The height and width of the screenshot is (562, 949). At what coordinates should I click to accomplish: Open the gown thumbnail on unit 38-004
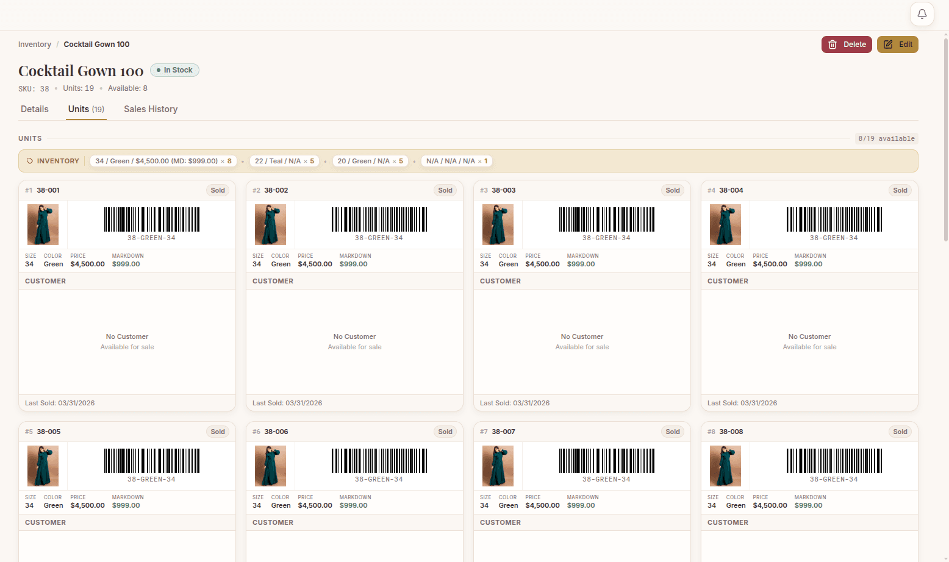(725, 224)
